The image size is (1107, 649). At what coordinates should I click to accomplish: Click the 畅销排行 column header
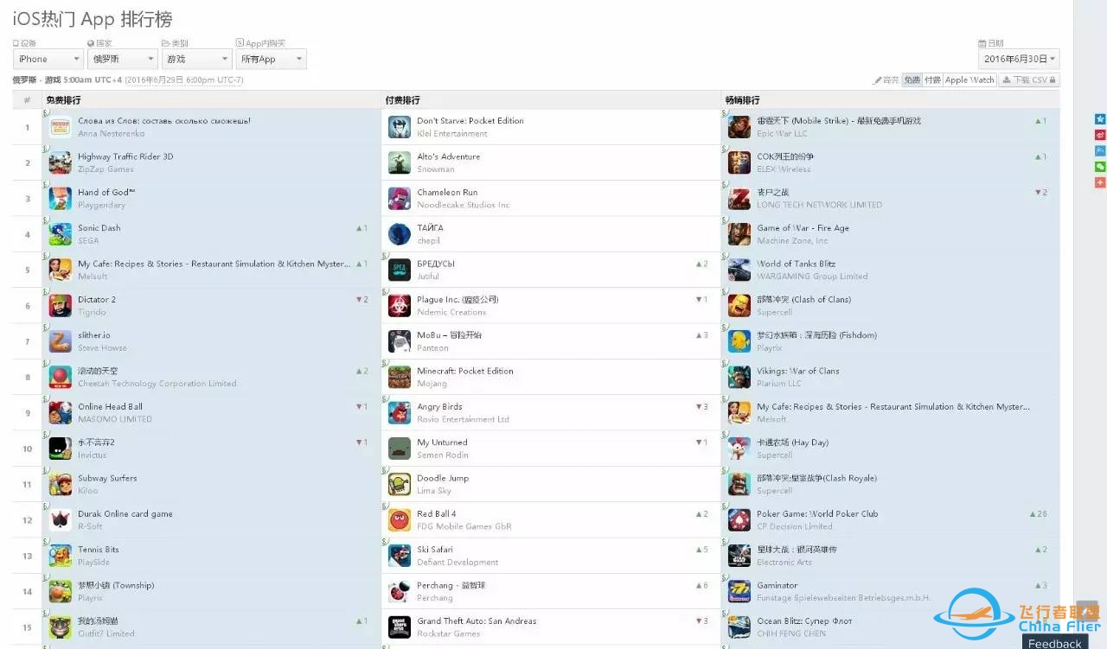(743, 100)
